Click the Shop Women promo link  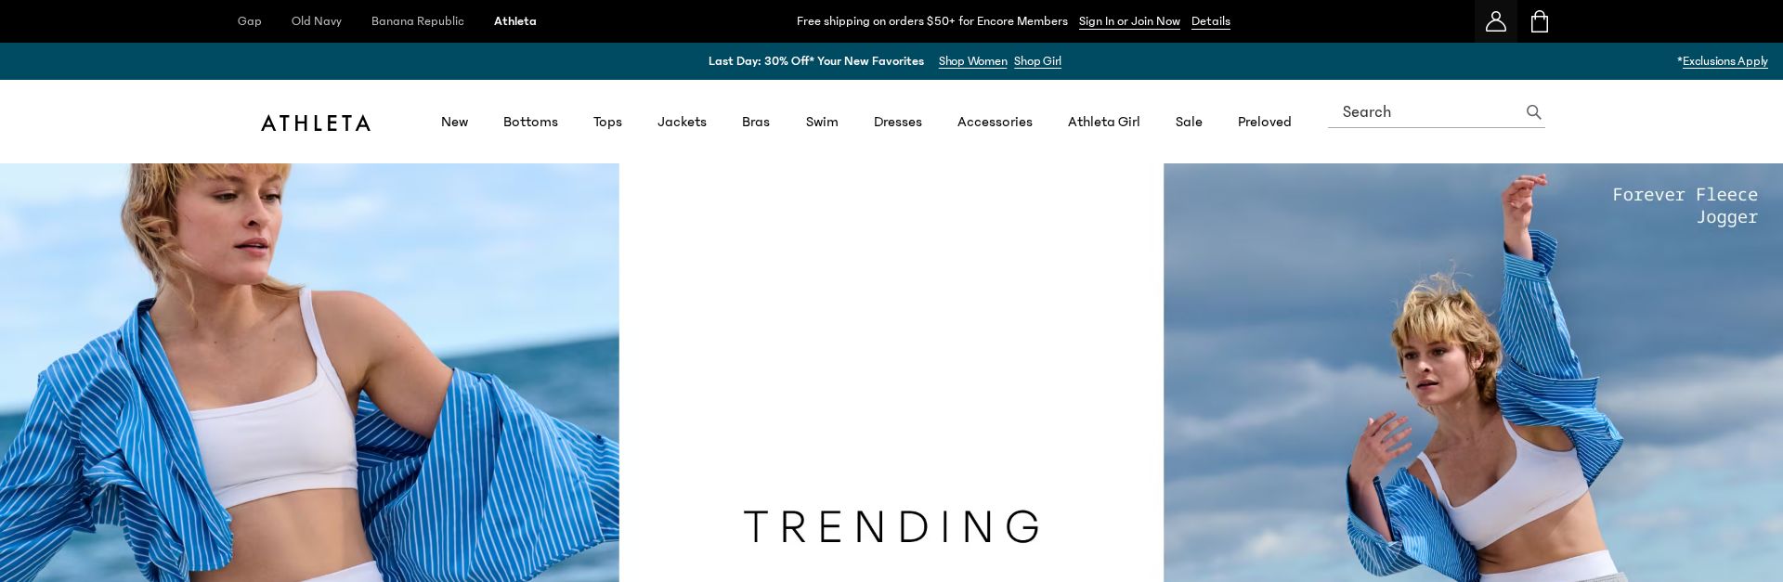[972, 61]
